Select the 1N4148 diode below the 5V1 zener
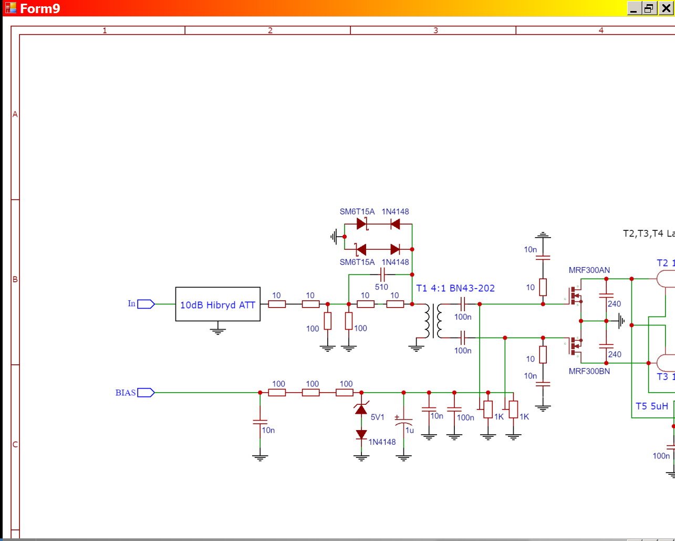Screen dimensions: 675x541 tap(361, 434)
